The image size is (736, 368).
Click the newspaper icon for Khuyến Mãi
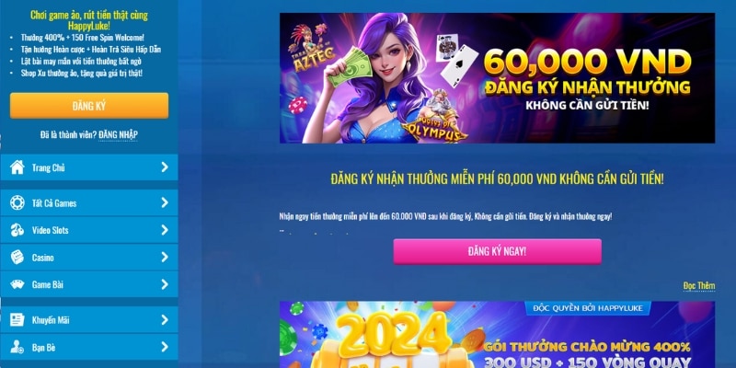coord(17,319)
